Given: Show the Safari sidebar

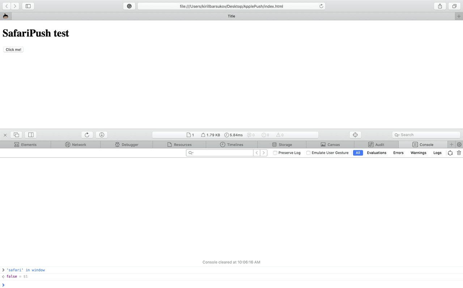Looking at the screenshot, I should pyautogui.click(x=28, y=6).
